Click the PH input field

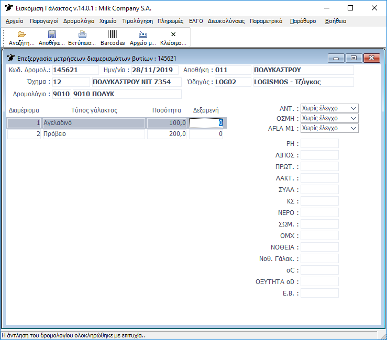pos(319,143)
